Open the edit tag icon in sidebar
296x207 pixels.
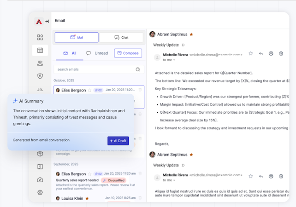tap(40, 180)
